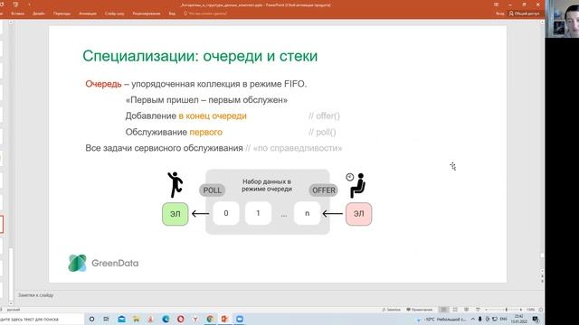The width and height of the screenshot is (579, 325).
Task: Click the Вход sign-in link
Action: point(500,14)
